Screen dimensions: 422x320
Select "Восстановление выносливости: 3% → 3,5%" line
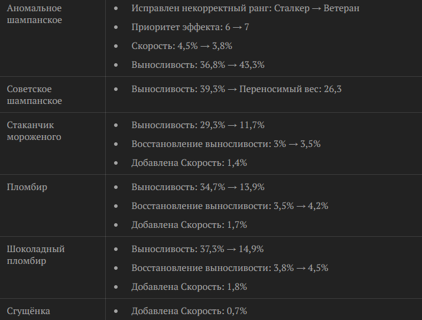226,144
